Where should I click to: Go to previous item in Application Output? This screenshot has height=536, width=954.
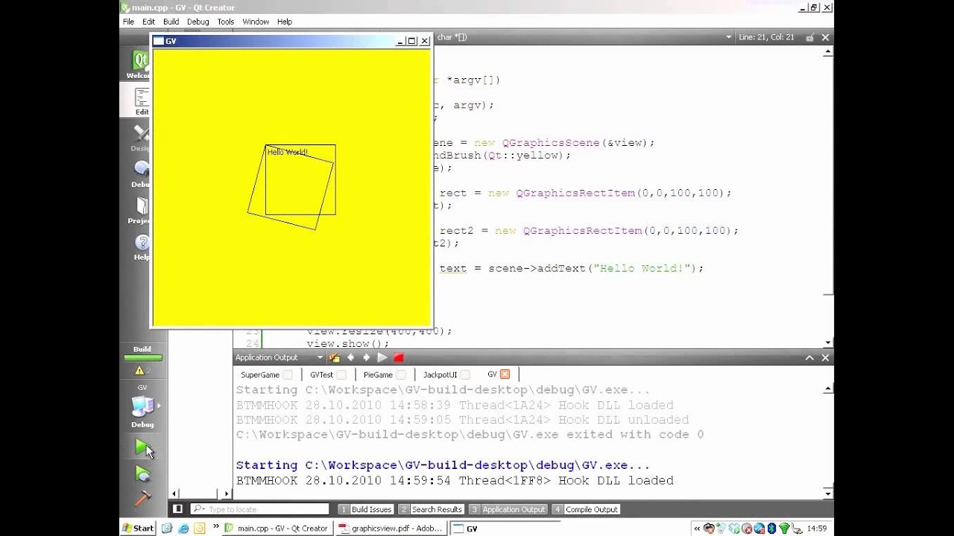tap(350, 358)
